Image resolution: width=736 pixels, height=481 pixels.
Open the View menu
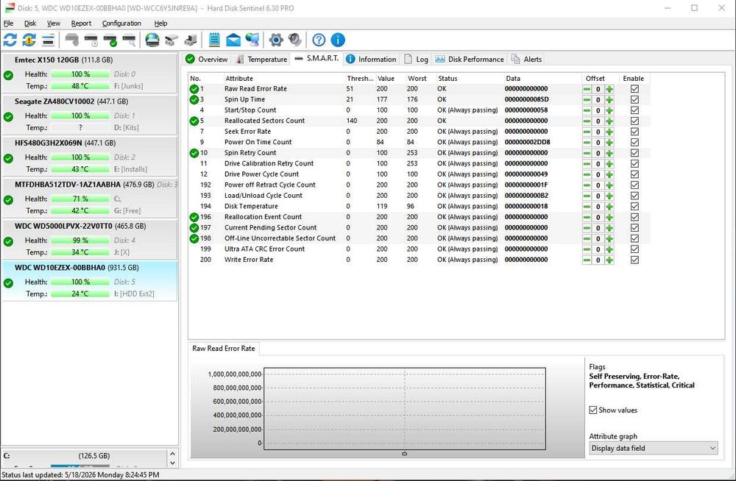coord(54,23)
